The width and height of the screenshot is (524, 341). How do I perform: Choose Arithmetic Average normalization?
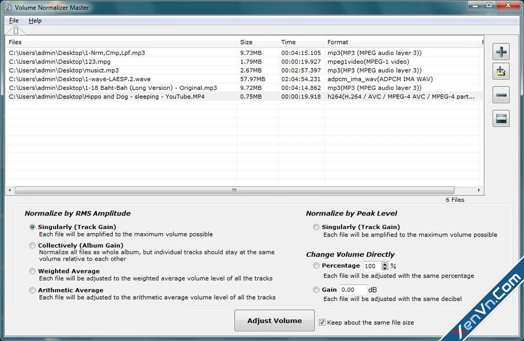pyautogui.click(x=32, y=290)
